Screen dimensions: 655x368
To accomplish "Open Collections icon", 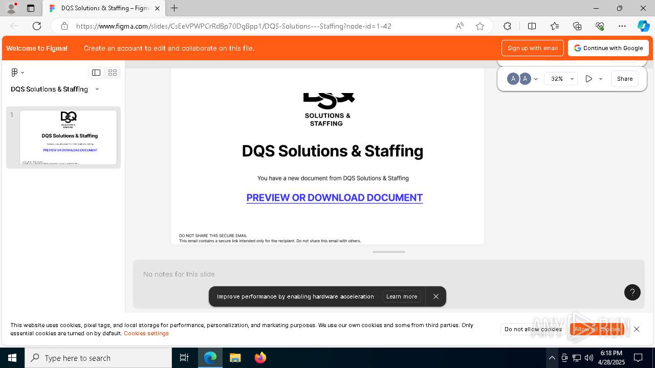I will (x=577, y=26).
